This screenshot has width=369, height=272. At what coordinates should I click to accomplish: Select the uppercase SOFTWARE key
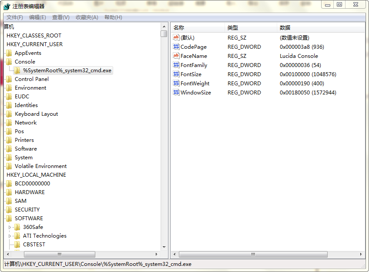[x=29, y=218]
